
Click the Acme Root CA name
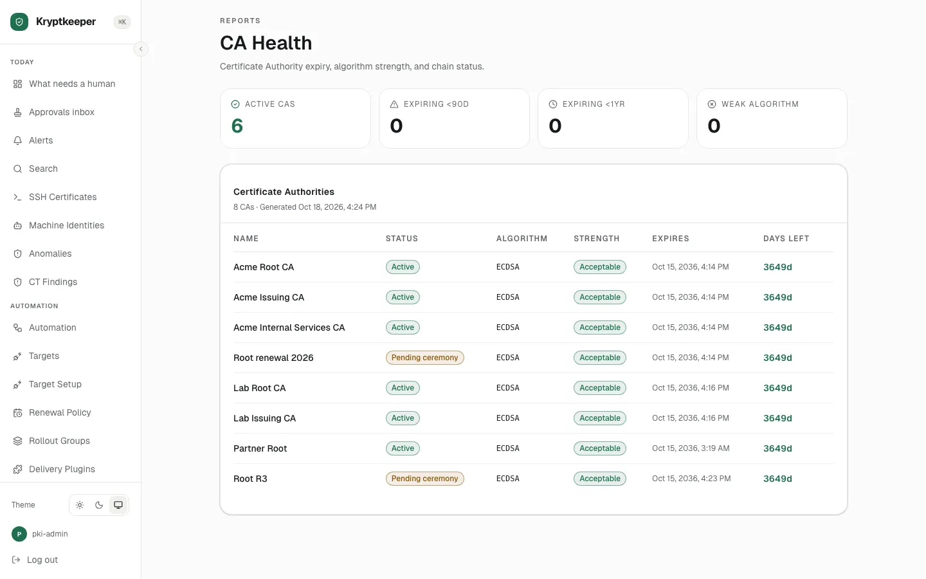264,267
